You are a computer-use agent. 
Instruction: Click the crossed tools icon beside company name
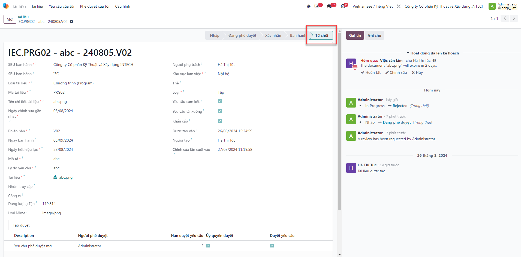pyautogui.click(x=399, y=6)
